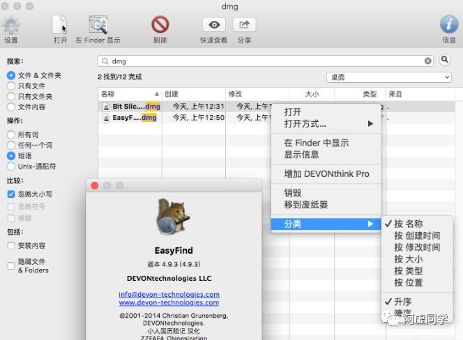The image size is (463, 340).
Task: Select 文件内容 radio option
Action: [11, 107]
